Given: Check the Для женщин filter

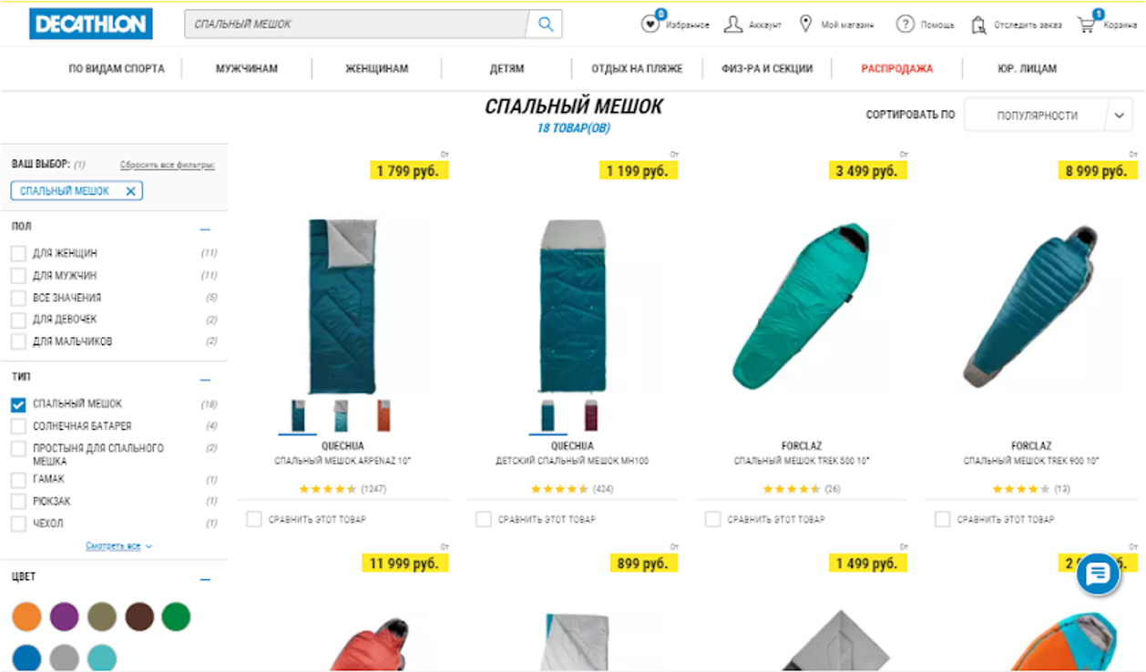Looking at the screenshot, I should point(18,253).
